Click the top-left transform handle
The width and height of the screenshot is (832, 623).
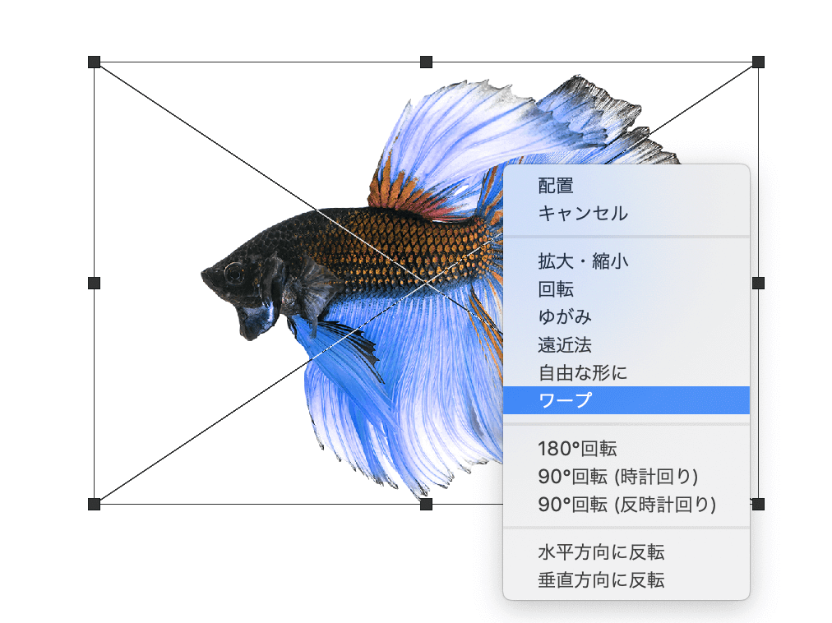point(94,62)
